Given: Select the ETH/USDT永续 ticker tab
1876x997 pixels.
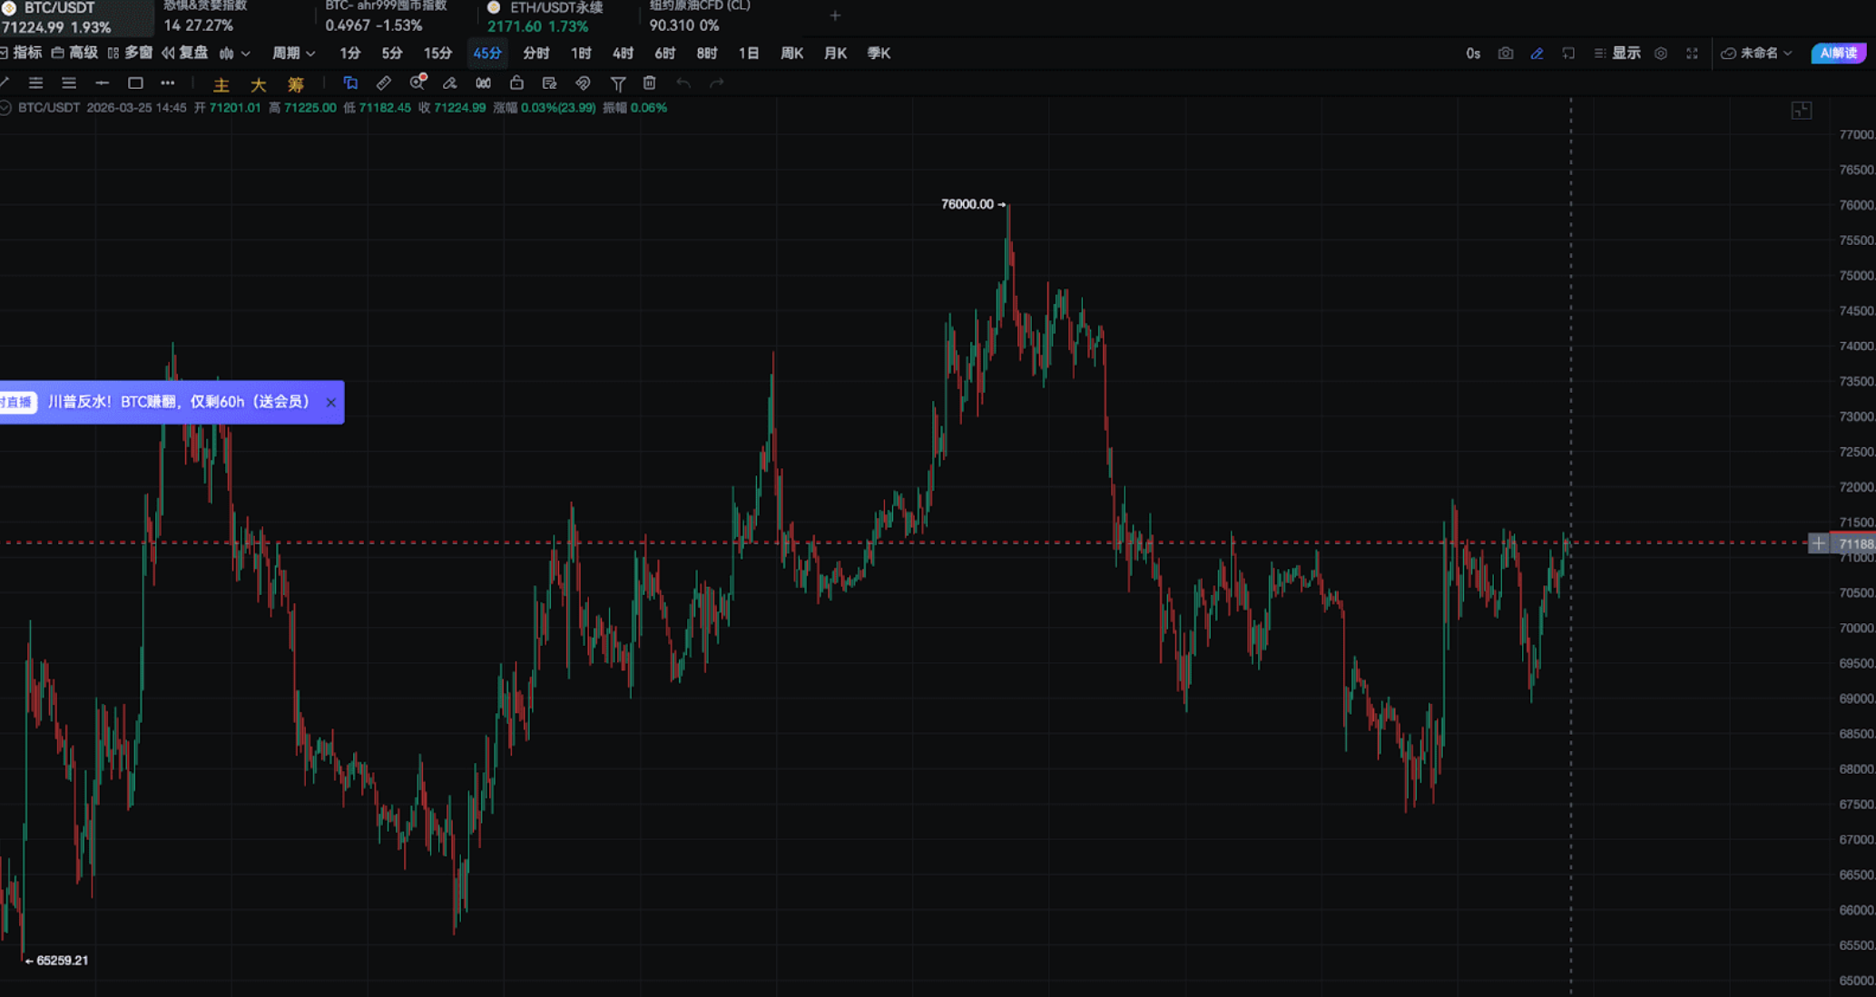Looking at the screenshot, I should (x=546, y=16).
